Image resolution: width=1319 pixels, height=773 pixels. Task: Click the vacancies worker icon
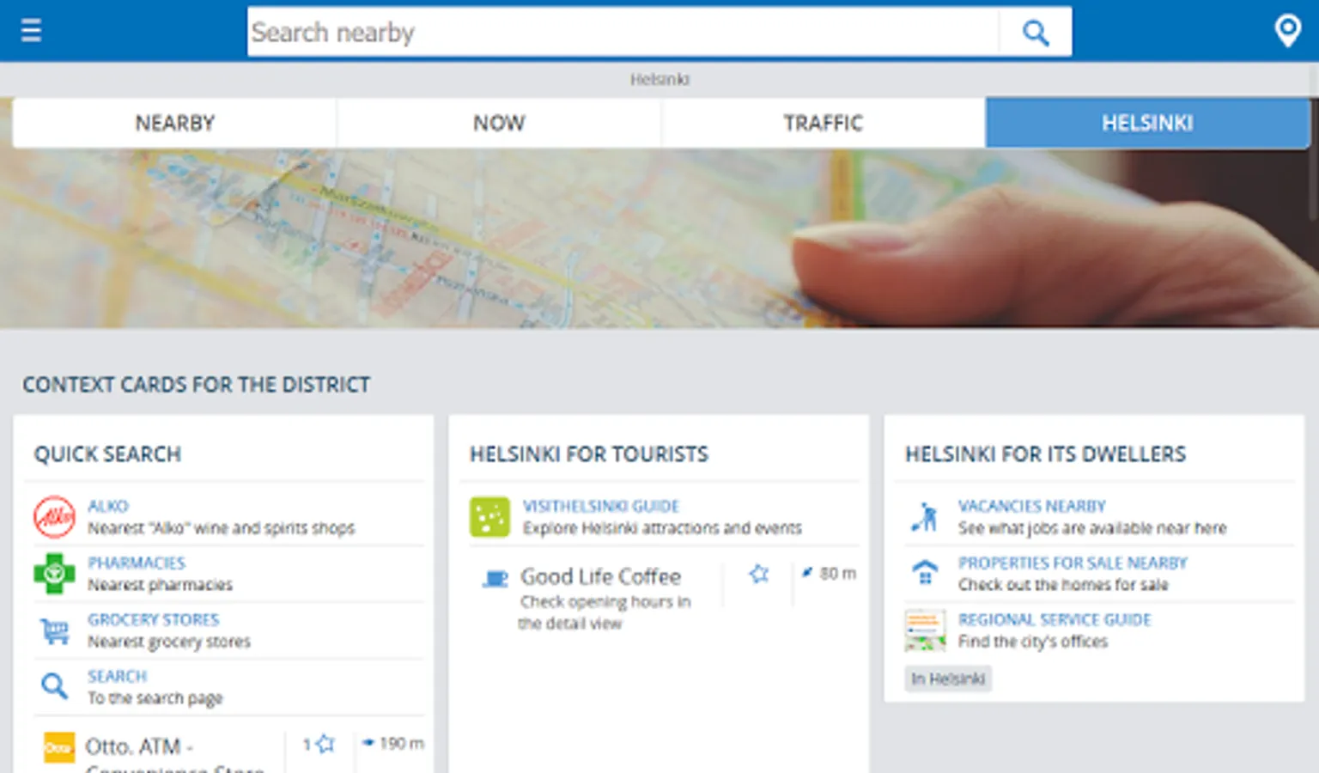pos(924,517)
